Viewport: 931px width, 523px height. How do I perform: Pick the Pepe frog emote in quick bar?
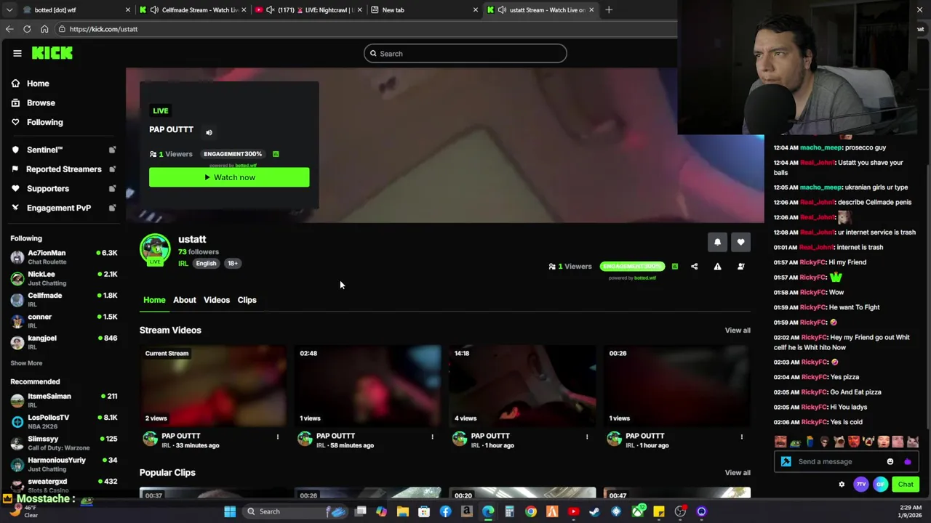coord(795,442)
